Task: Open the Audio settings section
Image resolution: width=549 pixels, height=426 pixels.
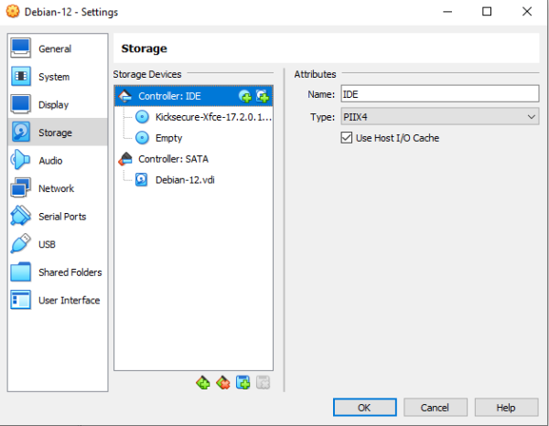Action: coord(50,161)
